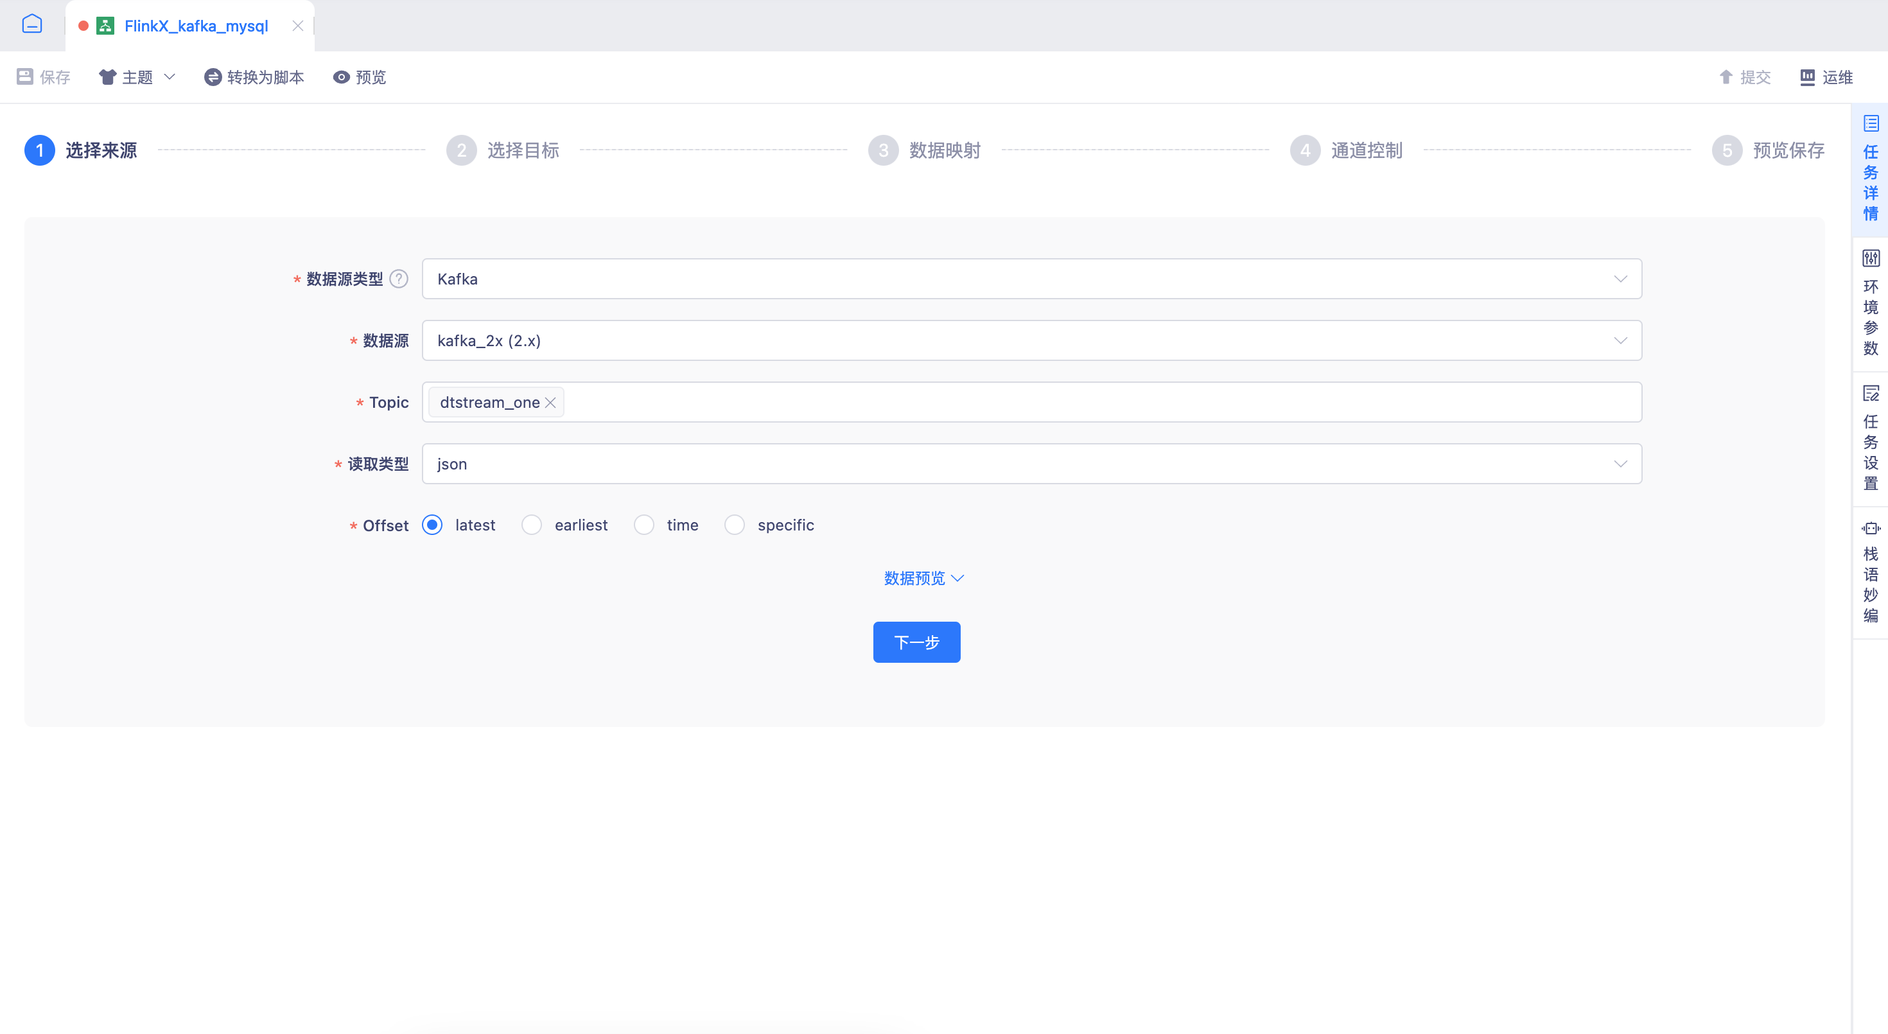This screenshot has width=1888, height=1034.
Task: Open the task settings sidebar icon
Action: (x=1871, y=394)
